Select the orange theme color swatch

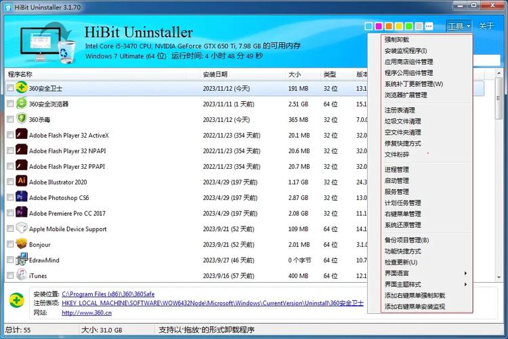pos(389,26)
